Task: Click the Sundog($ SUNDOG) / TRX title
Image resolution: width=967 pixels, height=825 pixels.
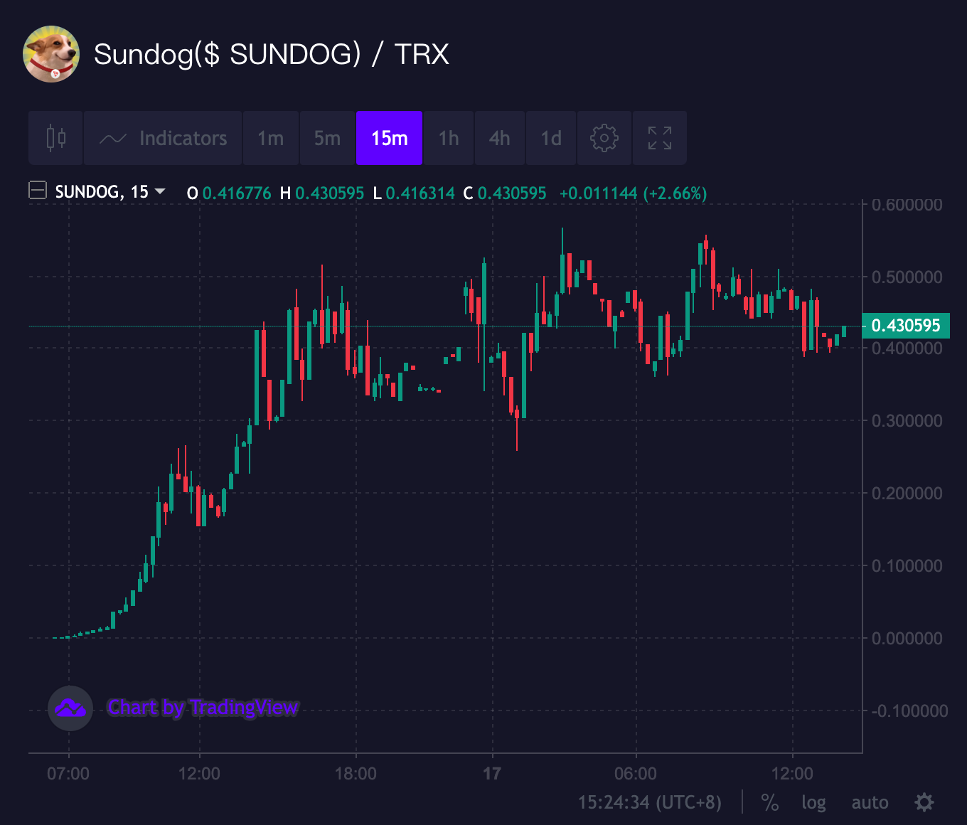Action: pos(272,55)
